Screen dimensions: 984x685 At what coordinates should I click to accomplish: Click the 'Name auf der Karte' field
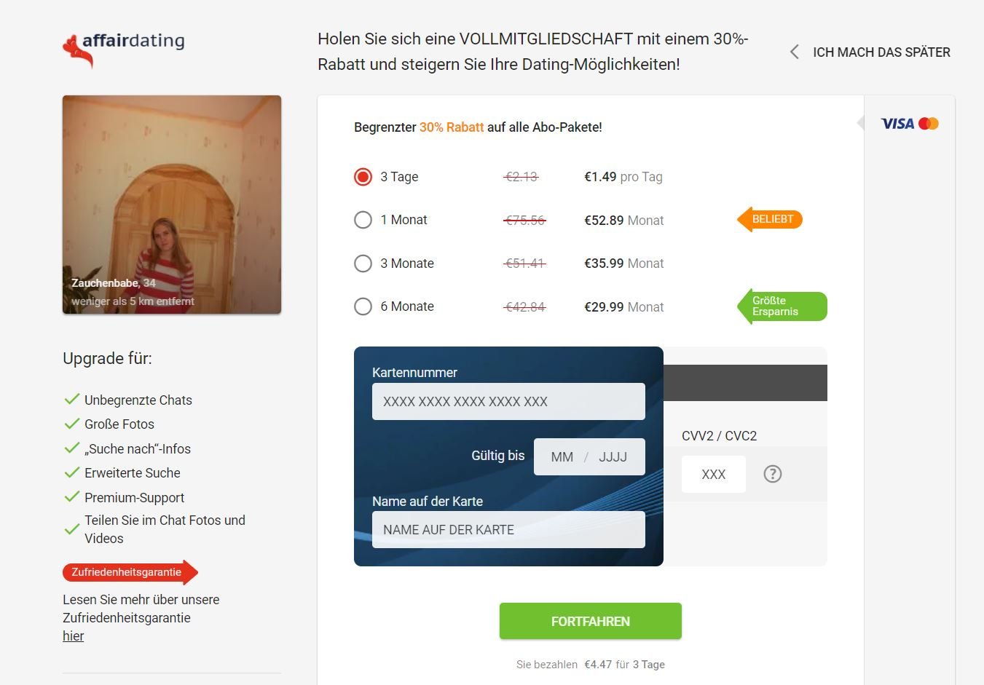[x=508, y=530]
